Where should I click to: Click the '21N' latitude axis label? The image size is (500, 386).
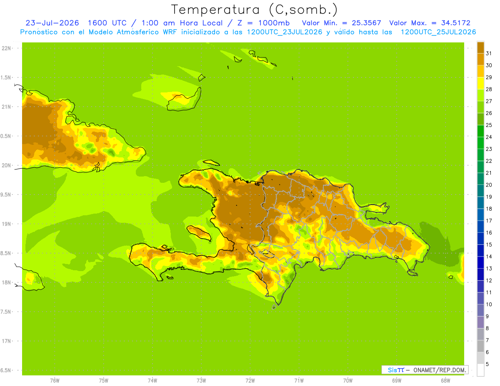tap(6, 107)
